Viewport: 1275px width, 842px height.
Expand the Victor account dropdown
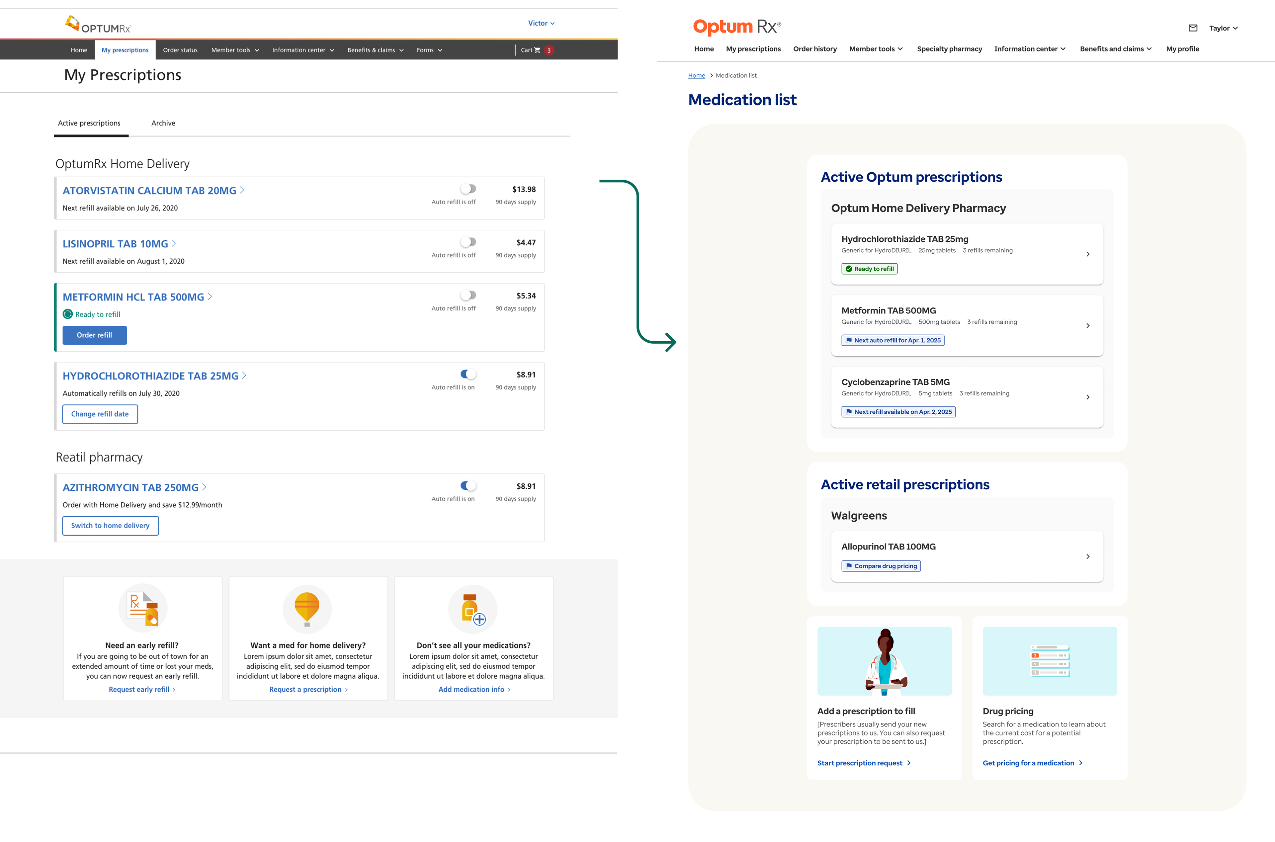tap(541, 23)
